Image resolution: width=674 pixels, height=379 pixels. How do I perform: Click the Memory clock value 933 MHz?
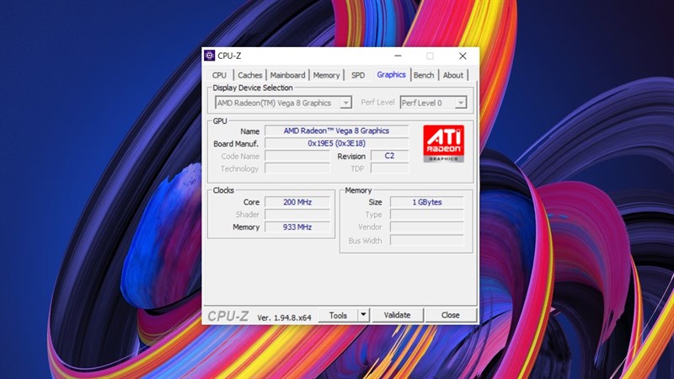[x=297, y=227]
